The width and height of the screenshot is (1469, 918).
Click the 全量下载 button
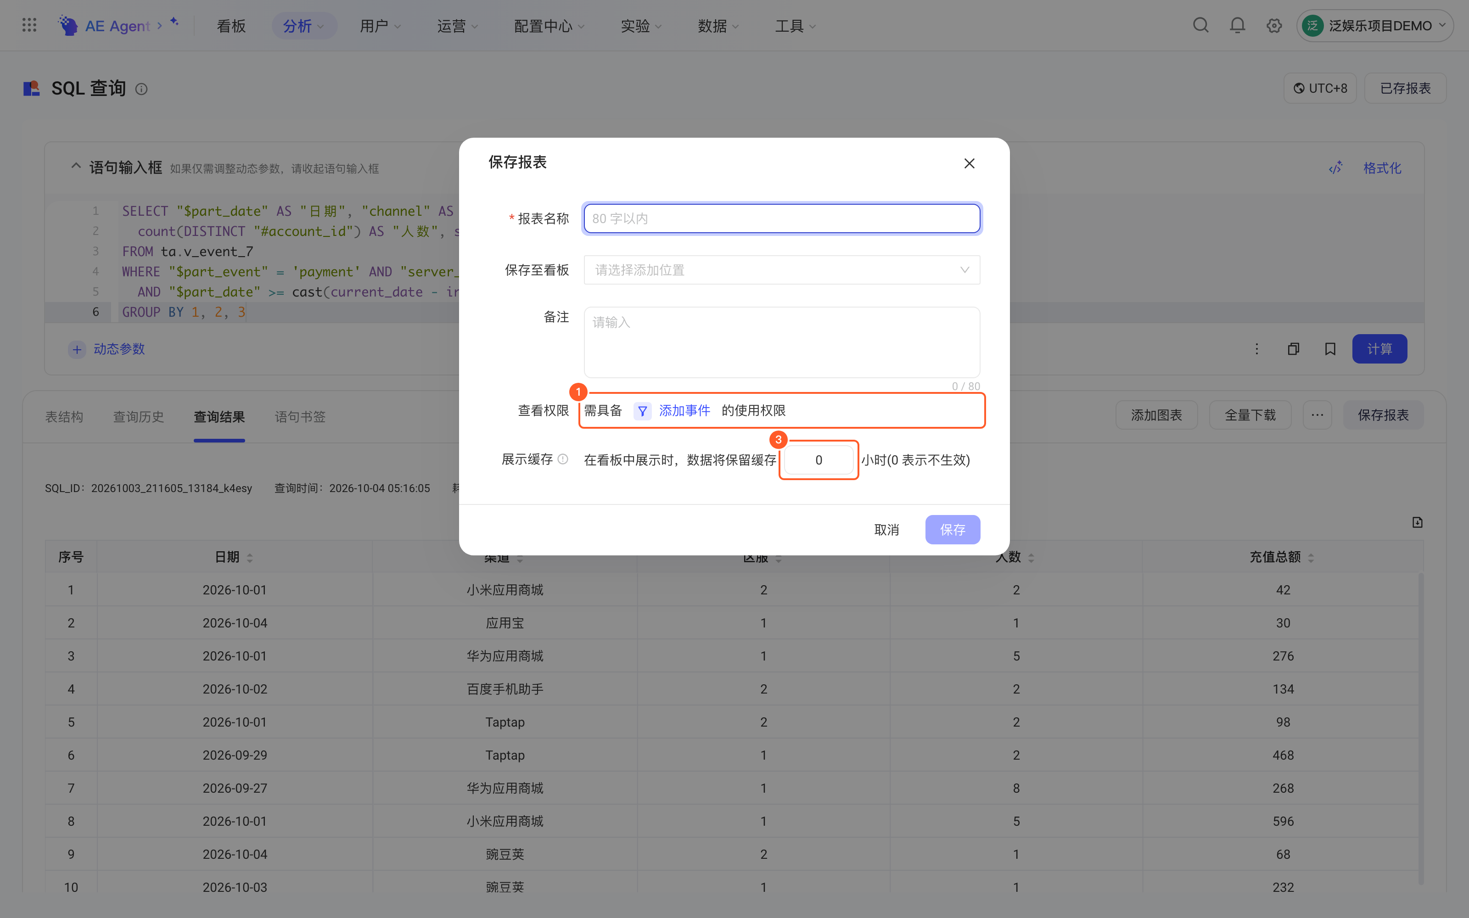[1250, 415]
